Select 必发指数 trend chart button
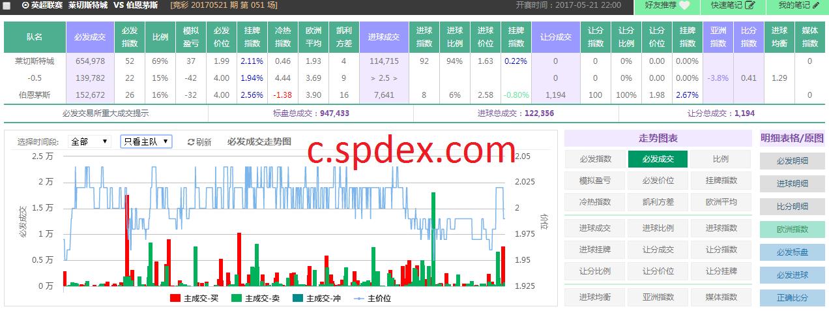Image resolution: width=829 pixels, height=311 pixels. [594, 159]
